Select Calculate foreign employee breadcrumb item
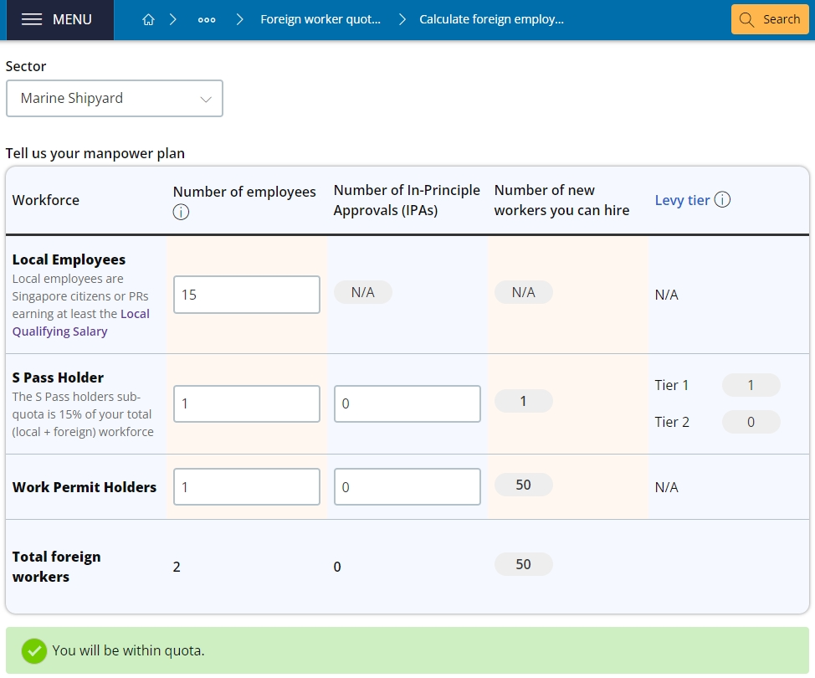The width and height of the screenshot is (815, 678). tap(491, 19)
